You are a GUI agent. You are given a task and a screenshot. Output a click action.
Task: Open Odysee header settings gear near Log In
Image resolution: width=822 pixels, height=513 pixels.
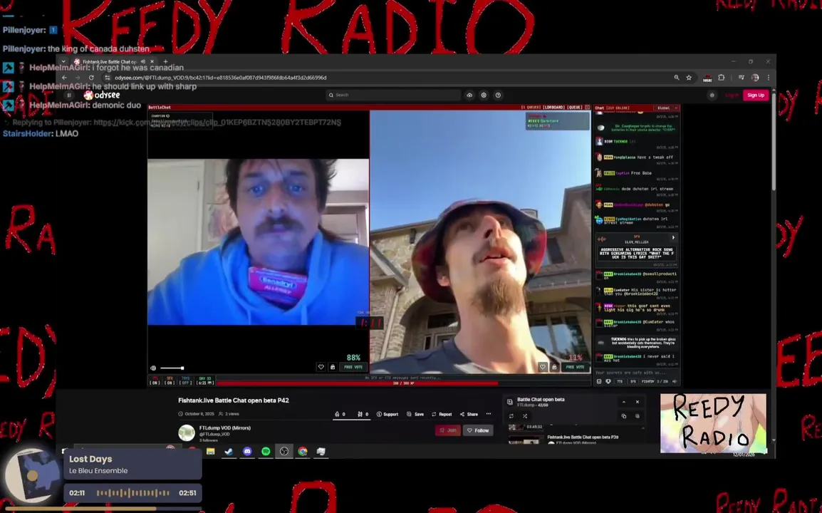tap(712, 95)
